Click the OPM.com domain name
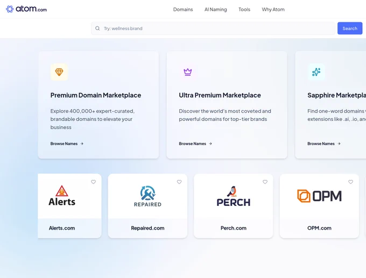 (x=319, y=228)
